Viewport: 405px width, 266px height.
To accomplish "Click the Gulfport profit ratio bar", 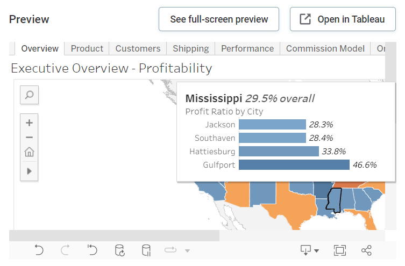I will click(x=294, y=165).
